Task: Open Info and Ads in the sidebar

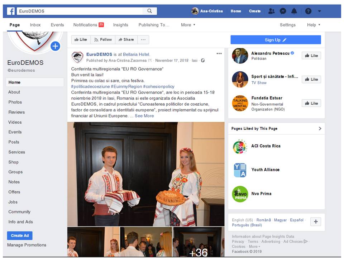Action: pos(21,222)
